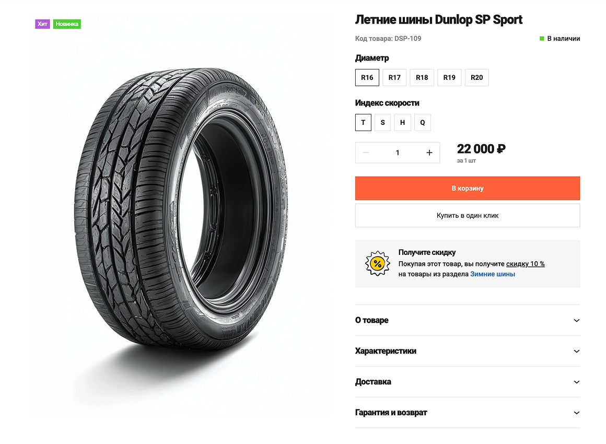
Task: Click the quantity input field
Action: point(398,153)
